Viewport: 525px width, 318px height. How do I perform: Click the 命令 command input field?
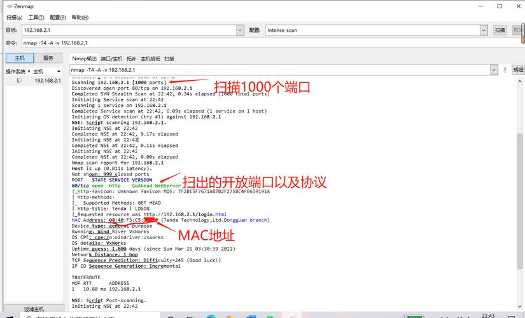255,43
